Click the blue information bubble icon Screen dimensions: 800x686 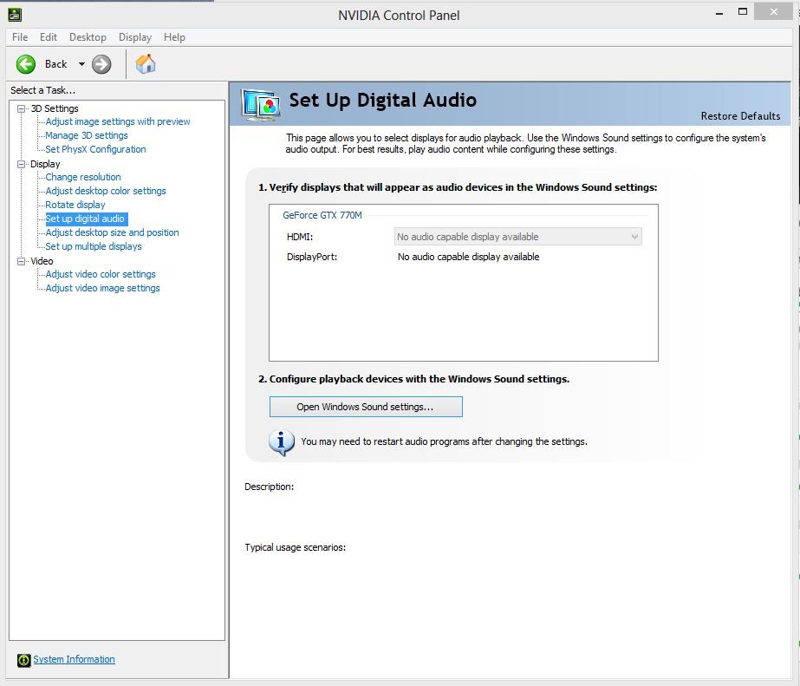tap(281, 442)
